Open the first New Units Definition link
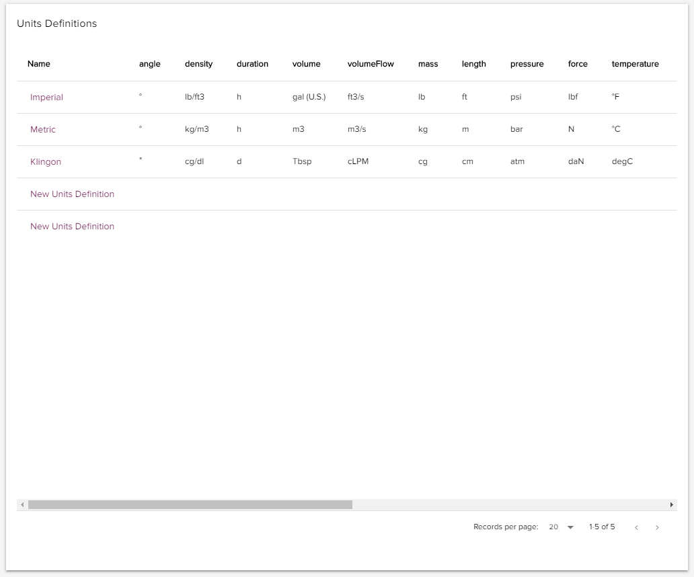The height and width of the screenshot is (577, 694). point(72,194)
